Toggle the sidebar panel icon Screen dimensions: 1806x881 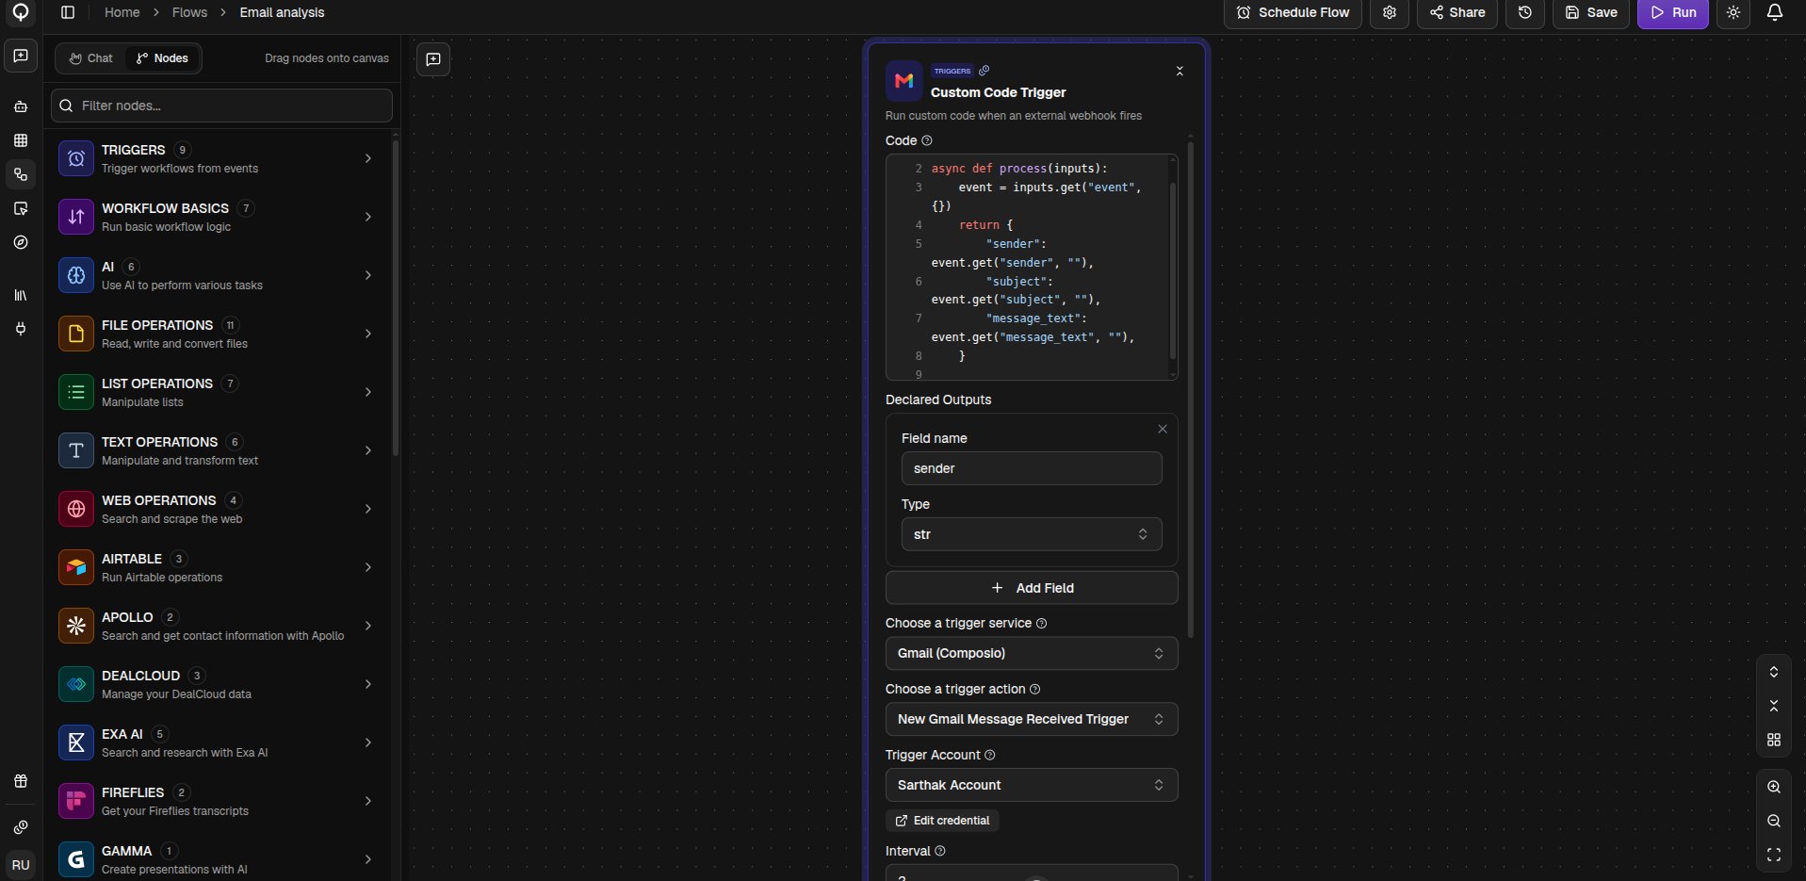(68, 12)
